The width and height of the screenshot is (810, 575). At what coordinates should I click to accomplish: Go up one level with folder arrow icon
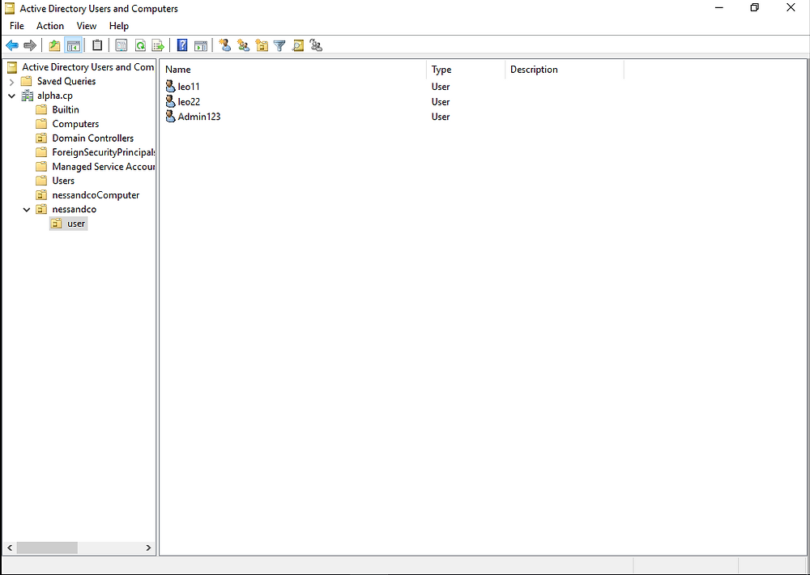[x=54, y=45]
